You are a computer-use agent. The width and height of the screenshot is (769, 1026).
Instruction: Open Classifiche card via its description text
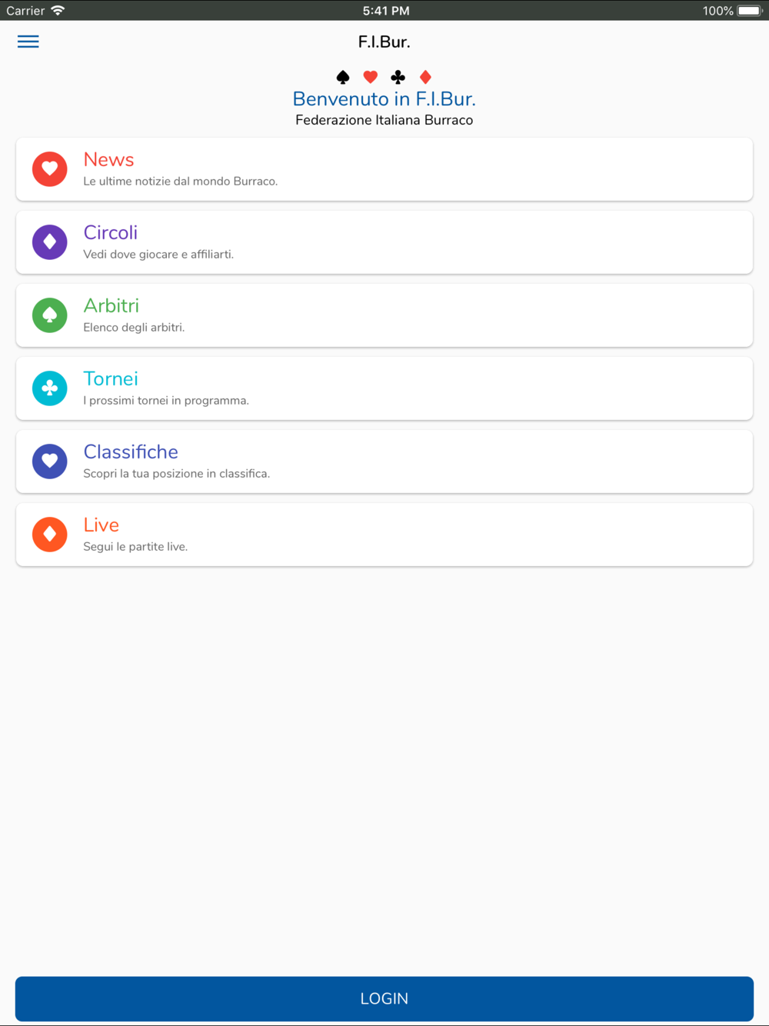coord(177,474)
